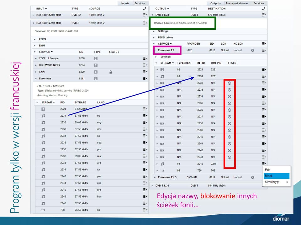Viewport: 301px width, 225px height.
Task: Open row menu for CNNi service
Action: pos(145,72)
